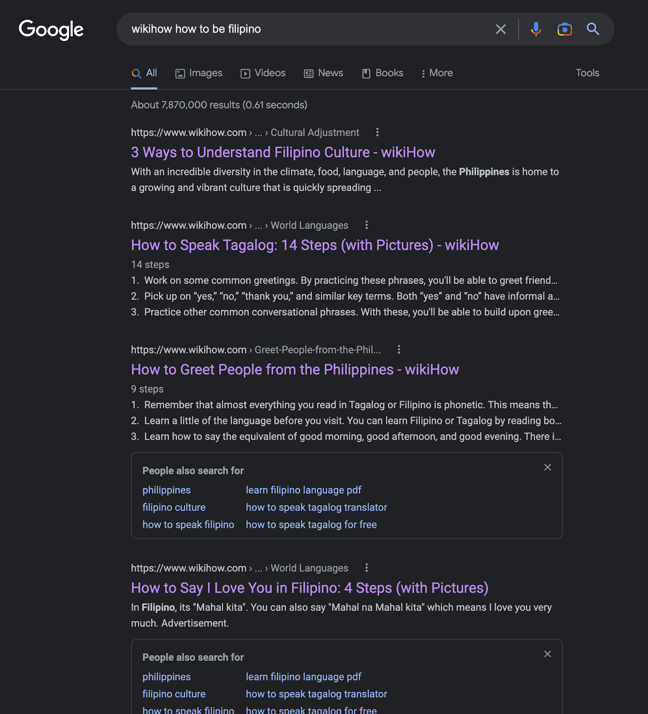Open '3 Ways to Understand Filipino Culture' result
Viewport: 648px width, 714px height.
(283, 152)
